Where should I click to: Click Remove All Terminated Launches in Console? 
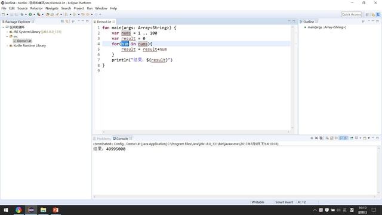(x=321, y=138)
